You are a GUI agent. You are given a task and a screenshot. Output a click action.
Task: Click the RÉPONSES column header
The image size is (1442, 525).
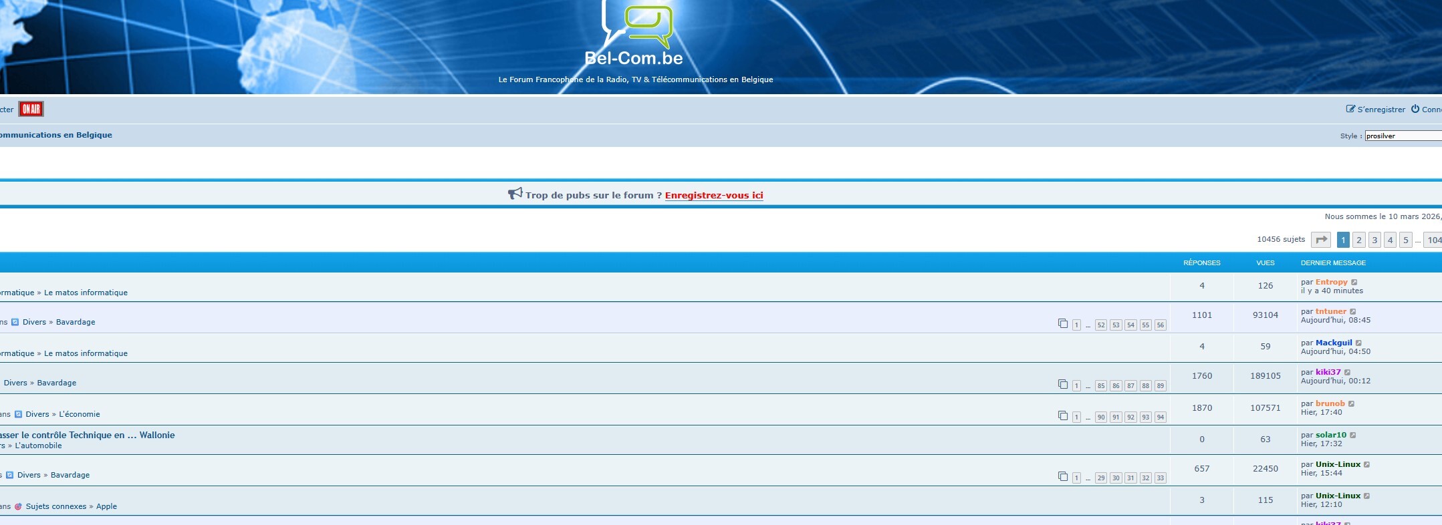pyautogui.click(x=1202, y=262)
